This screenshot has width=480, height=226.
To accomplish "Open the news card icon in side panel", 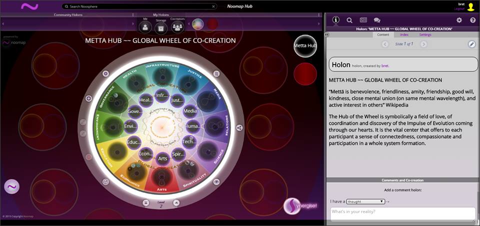I will point(363,20).
